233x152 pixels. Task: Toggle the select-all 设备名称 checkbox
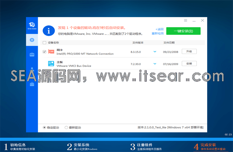click(x=44, y=42)
